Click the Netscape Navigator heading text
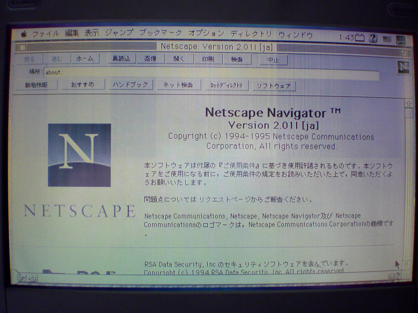This screenshot has width=418, height=313. (x=273, y=112)
